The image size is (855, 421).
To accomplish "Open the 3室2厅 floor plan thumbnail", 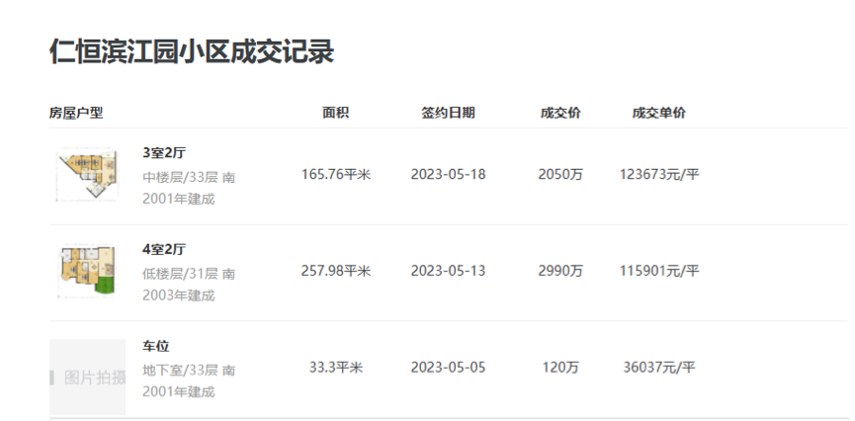I will point(87,175).
